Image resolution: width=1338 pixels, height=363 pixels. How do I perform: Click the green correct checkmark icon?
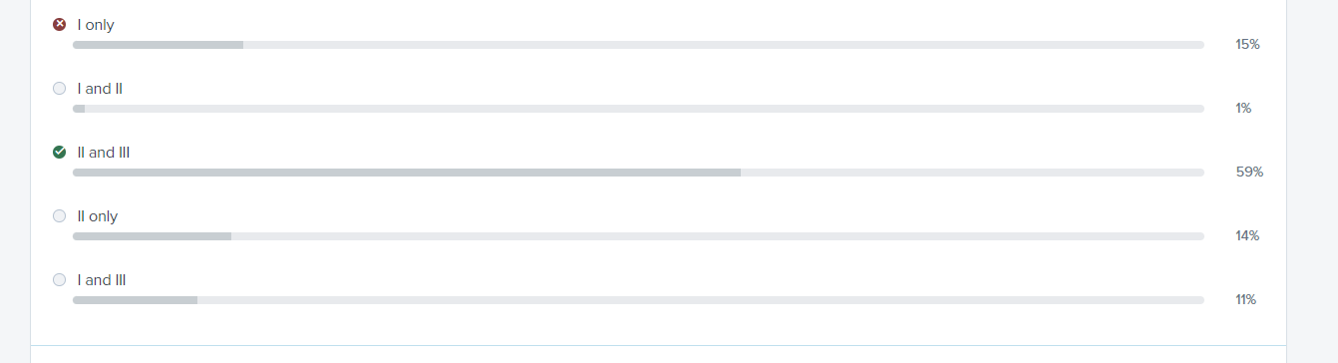[59, 153]
